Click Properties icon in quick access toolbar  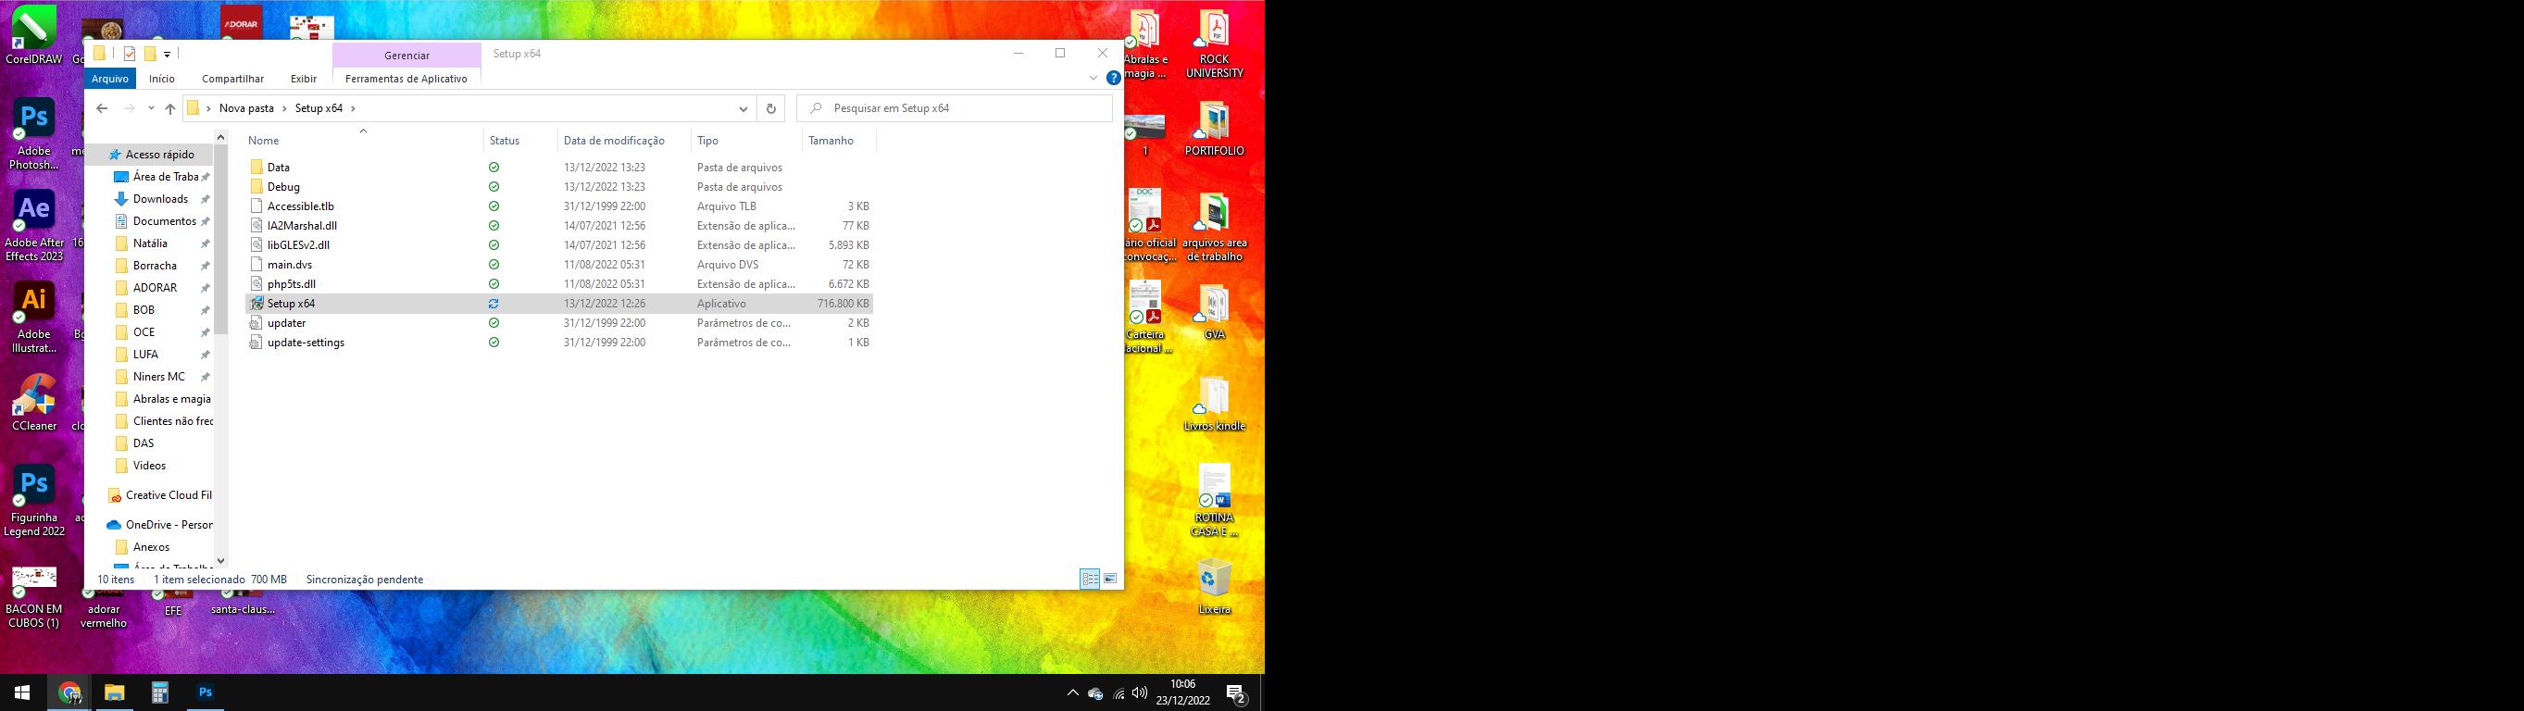pos(130,54)
